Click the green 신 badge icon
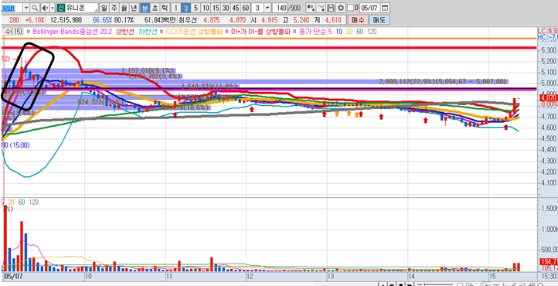The height and width of the screenshot is (286, 558). (60, 8)
